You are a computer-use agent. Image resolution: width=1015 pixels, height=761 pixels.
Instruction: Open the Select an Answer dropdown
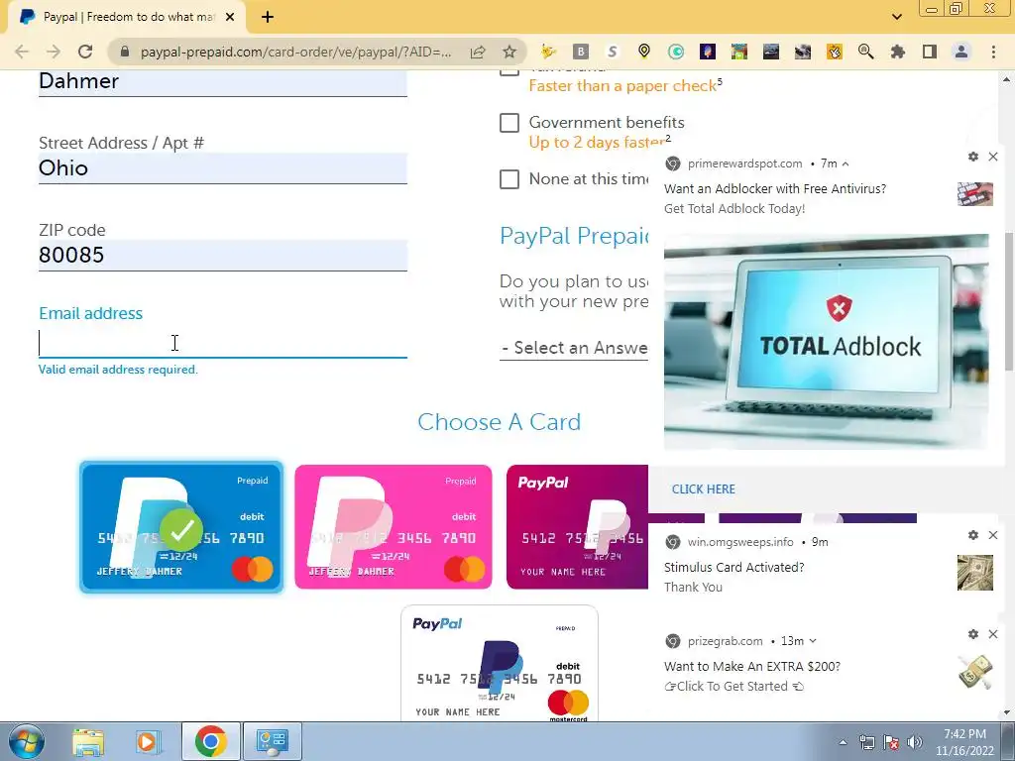coord(574,348)
